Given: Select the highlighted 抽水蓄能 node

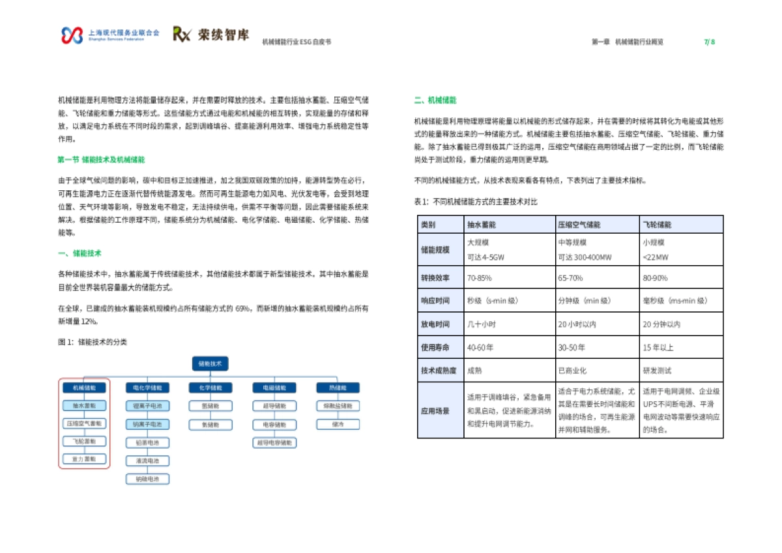Looking at the screenshot, I should [83, 406].
